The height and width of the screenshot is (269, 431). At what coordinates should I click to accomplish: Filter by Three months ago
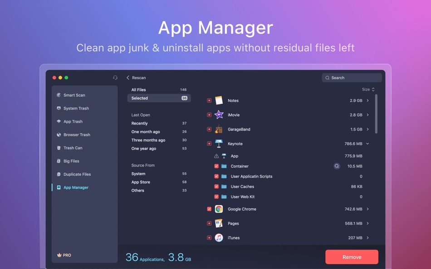159,140
